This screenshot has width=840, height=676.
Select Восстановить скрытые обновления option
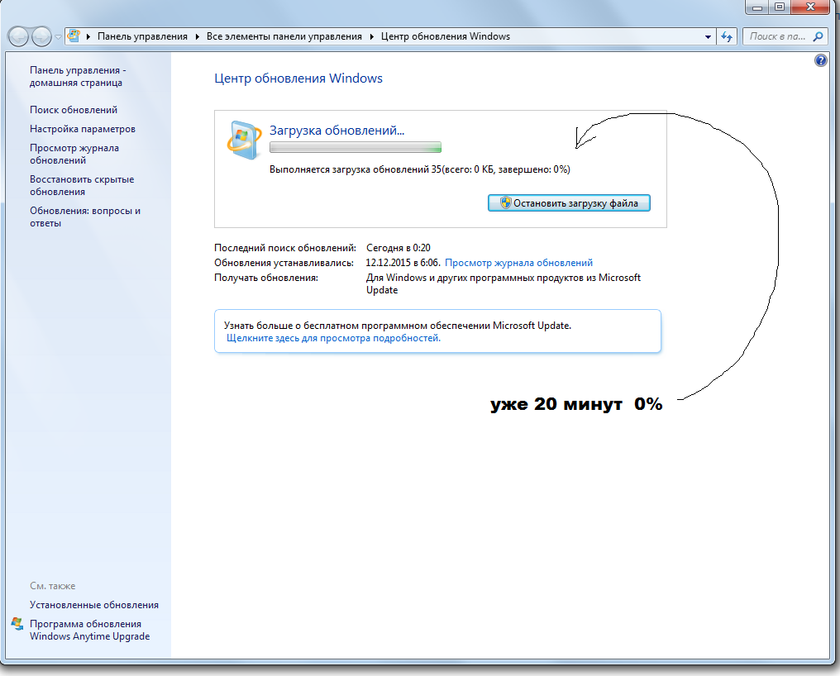79,185
